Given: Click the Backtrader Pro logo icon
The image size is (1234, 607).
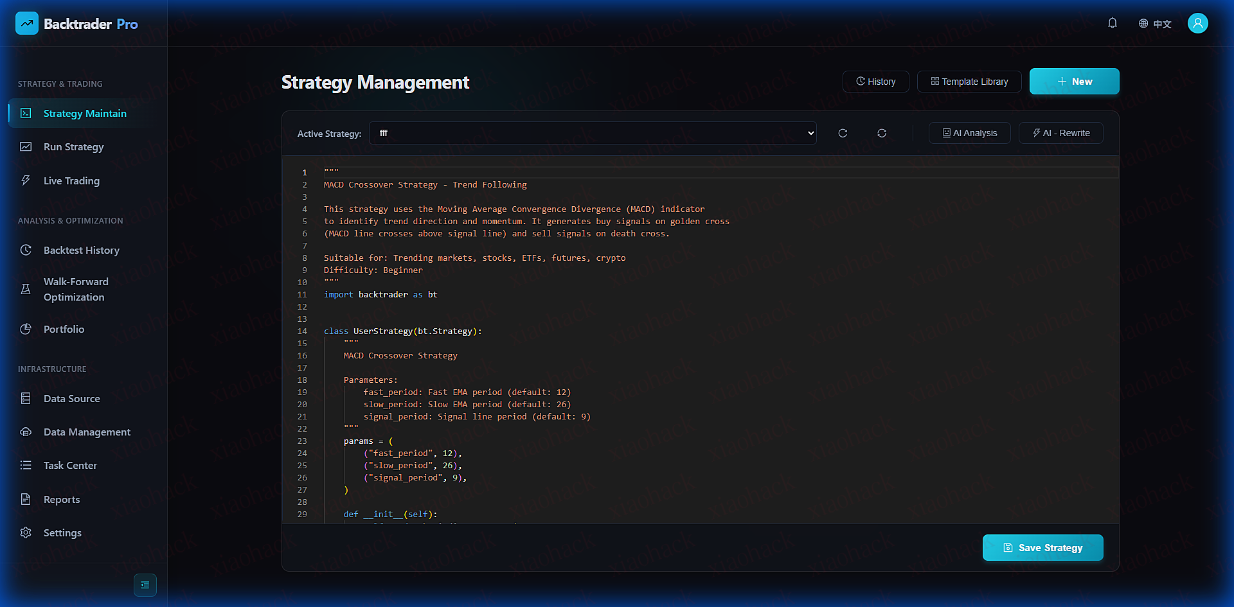Looking at the screenshot, I should point(27,24).
